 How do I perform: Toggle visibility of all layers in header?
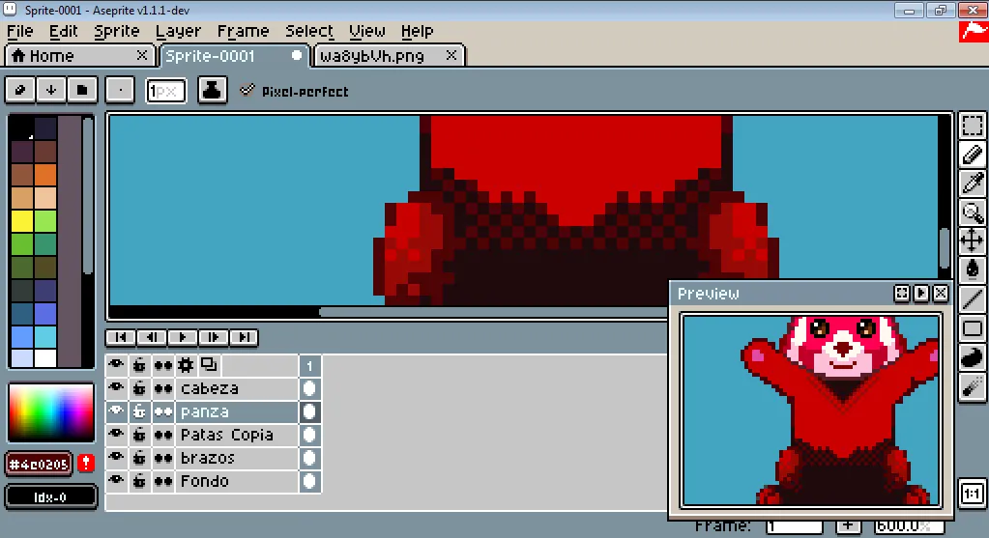coord(116,365)
